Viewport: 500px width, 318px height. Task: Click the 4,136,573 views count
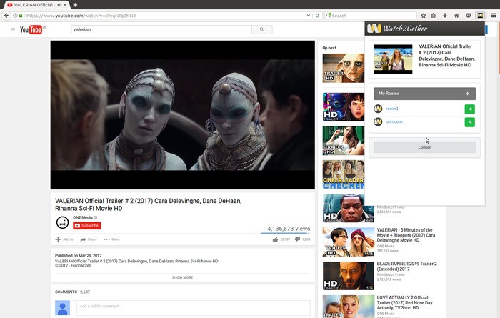point(289,229)
